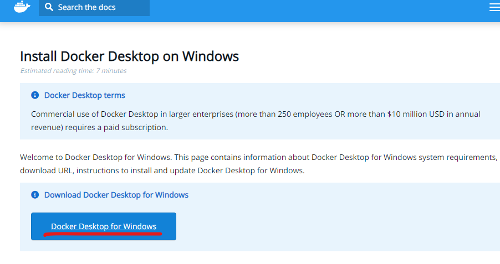Click the Commercial use of Docker Desktop paragraph
The height and width of the screenshot is (264, 500).
256,121
